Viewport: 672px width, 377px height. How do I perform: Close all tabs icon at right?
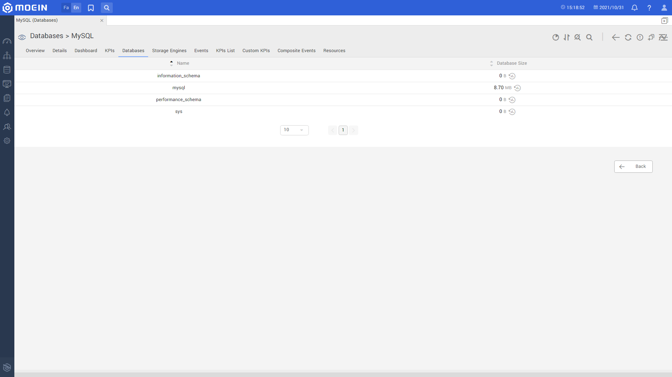pos(664,21)
